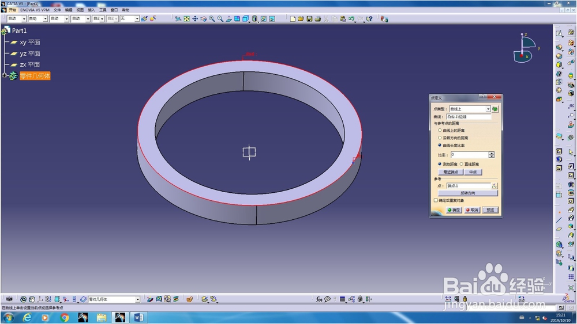The image size is (577, 324).
Task: Select the 测地距离 radio option
Action: (440, 164)
